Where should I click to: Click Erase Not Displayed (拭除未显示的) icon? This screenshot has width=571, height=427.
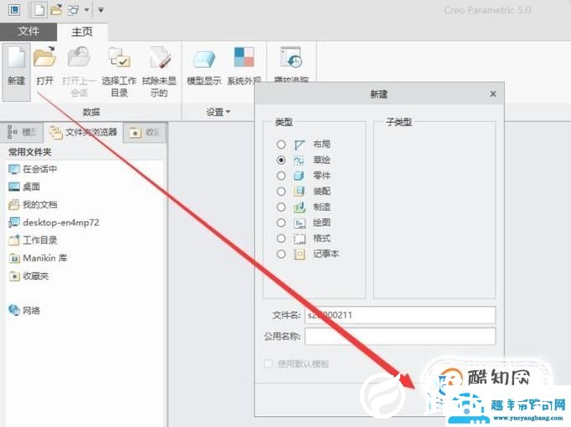click(159, 57)
